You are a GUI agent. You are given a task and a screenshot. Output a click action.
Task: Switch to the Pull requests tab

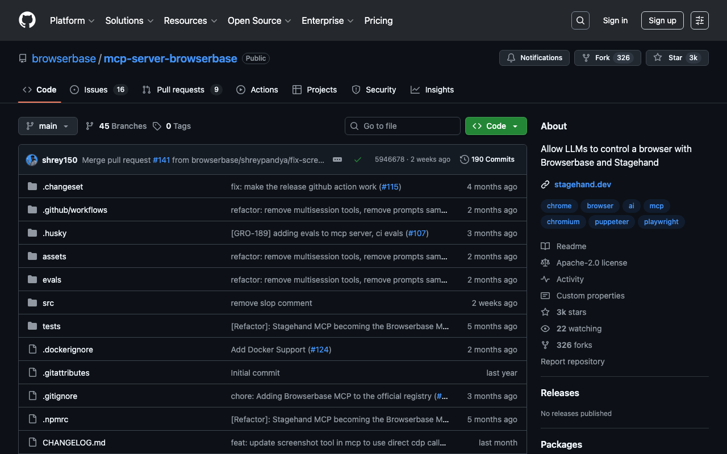(x=181, y=90)
